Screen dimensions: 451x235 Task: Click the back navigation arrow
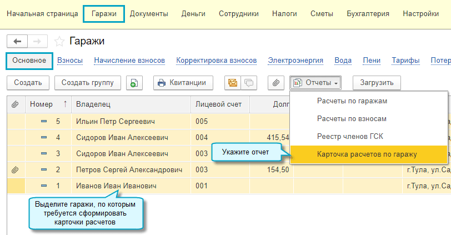pos(17,41)
